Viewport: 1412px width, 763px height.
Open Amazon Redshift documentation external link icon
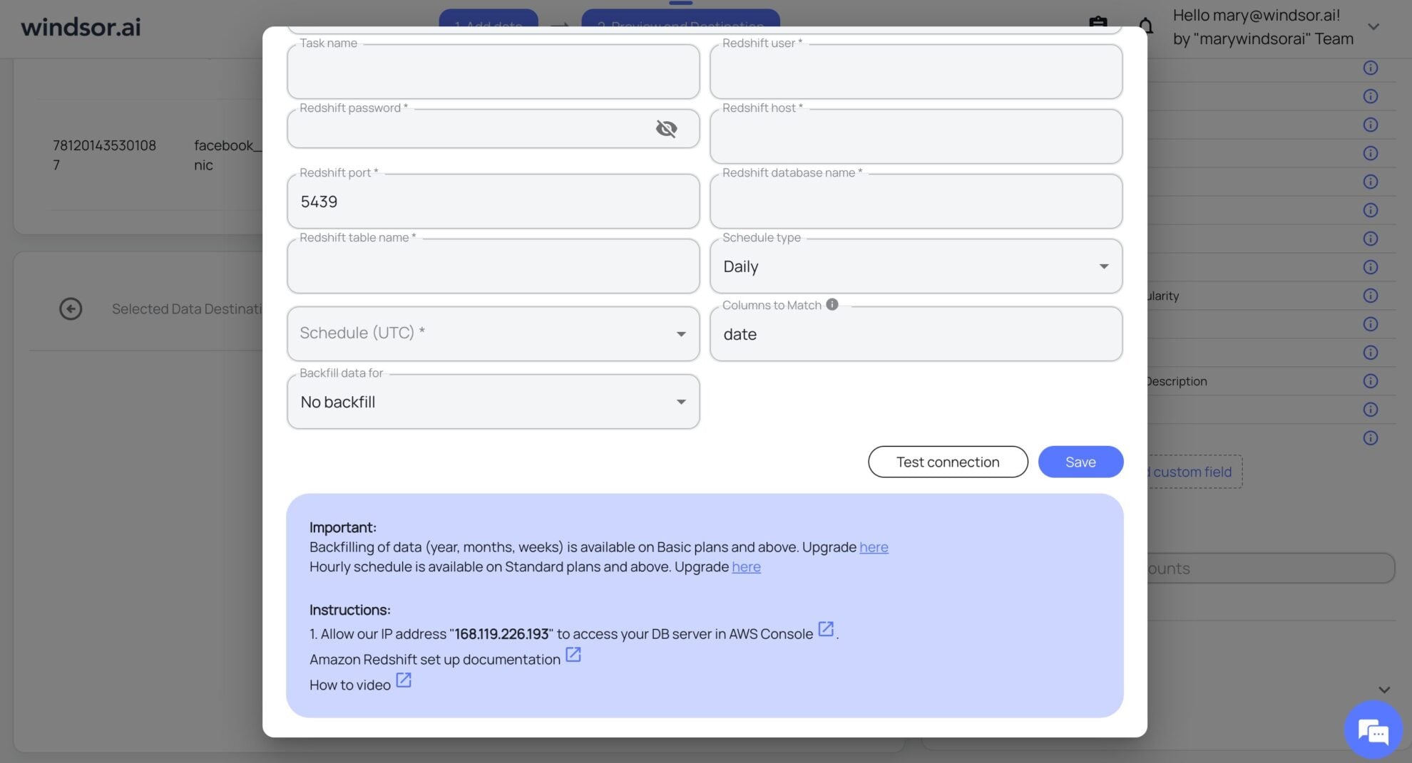[573, 655]
